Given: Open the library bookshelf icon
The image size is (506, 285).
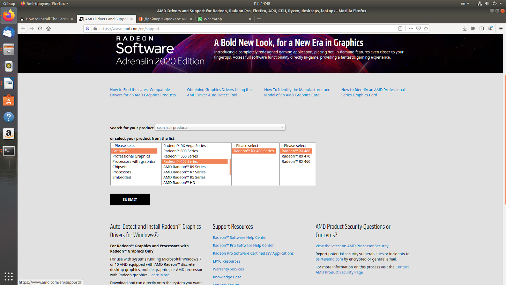Looking at the screenshot, I should coord(473,29).
